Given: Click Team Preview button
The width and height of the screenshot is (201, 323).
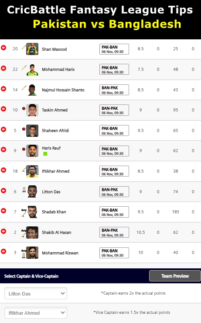Looking at the screenshot, I should click(175, 276).
